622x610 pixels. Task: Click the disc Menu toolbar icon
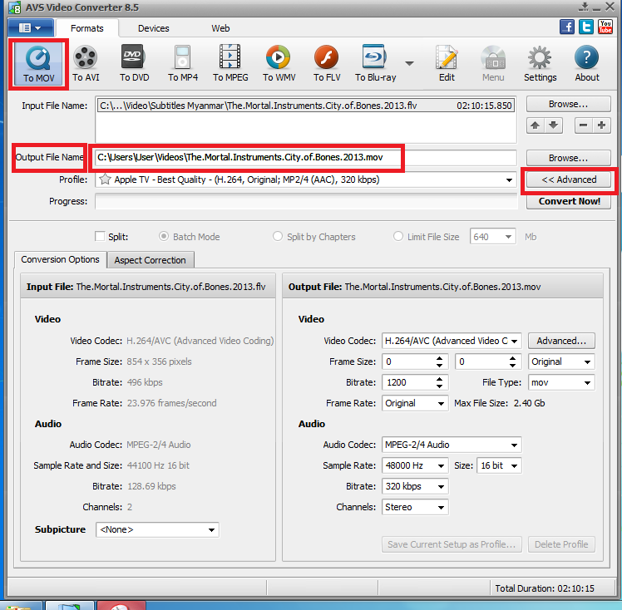point(493,64)
